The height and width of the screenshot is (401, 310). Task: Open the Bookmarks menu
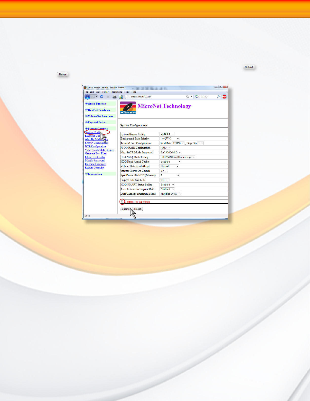click(x=117, y=92)
